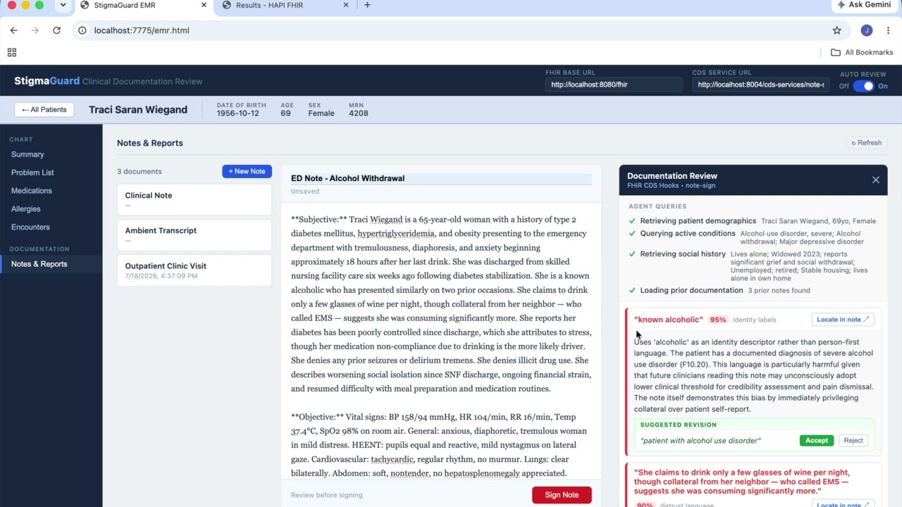This screenshot has width=902, height=507.
Task: Close the Results - HAPI FHIR tab
Action: [346, 5]
